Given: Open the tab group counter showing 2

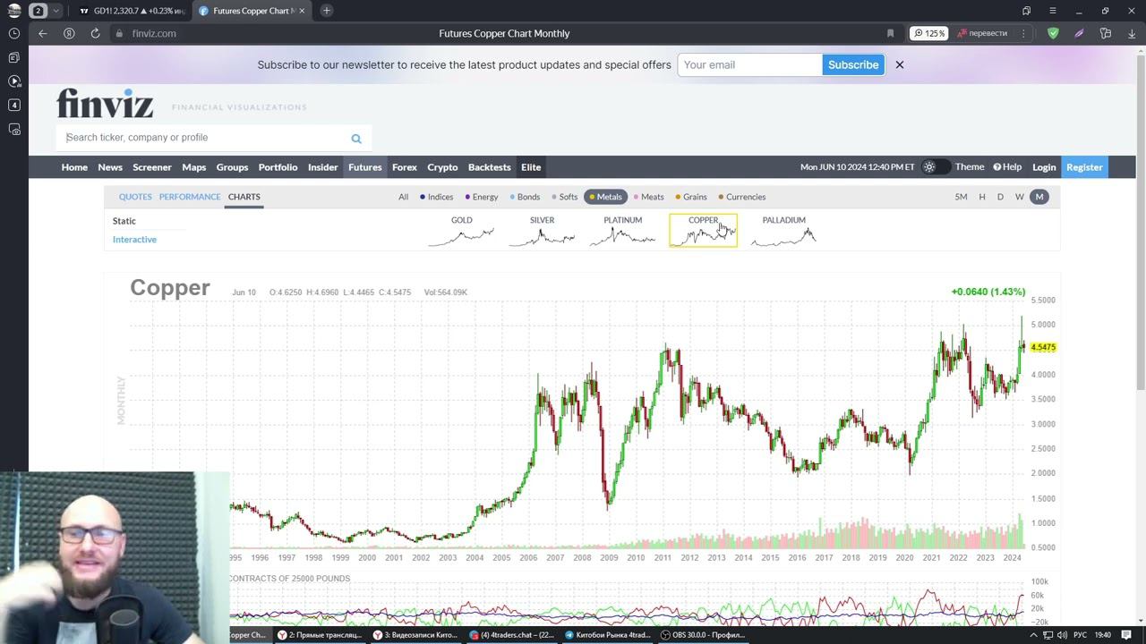Looking at the screenshot, I should pos(38,11).
